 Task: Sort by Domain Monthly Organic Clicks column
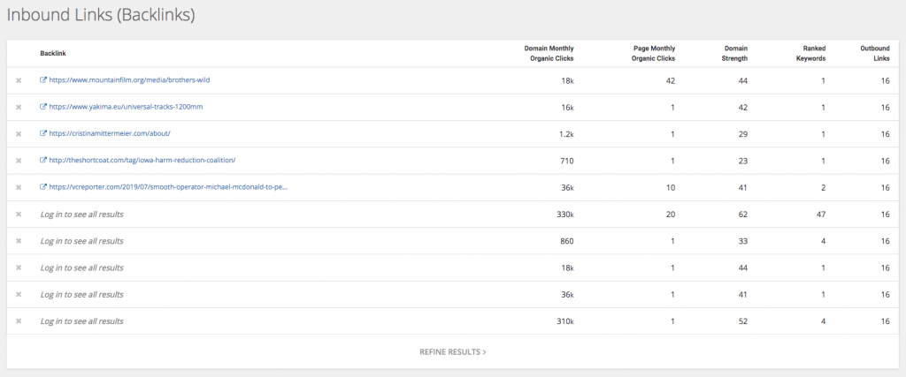pyautogui.click(x=549, y=53)
